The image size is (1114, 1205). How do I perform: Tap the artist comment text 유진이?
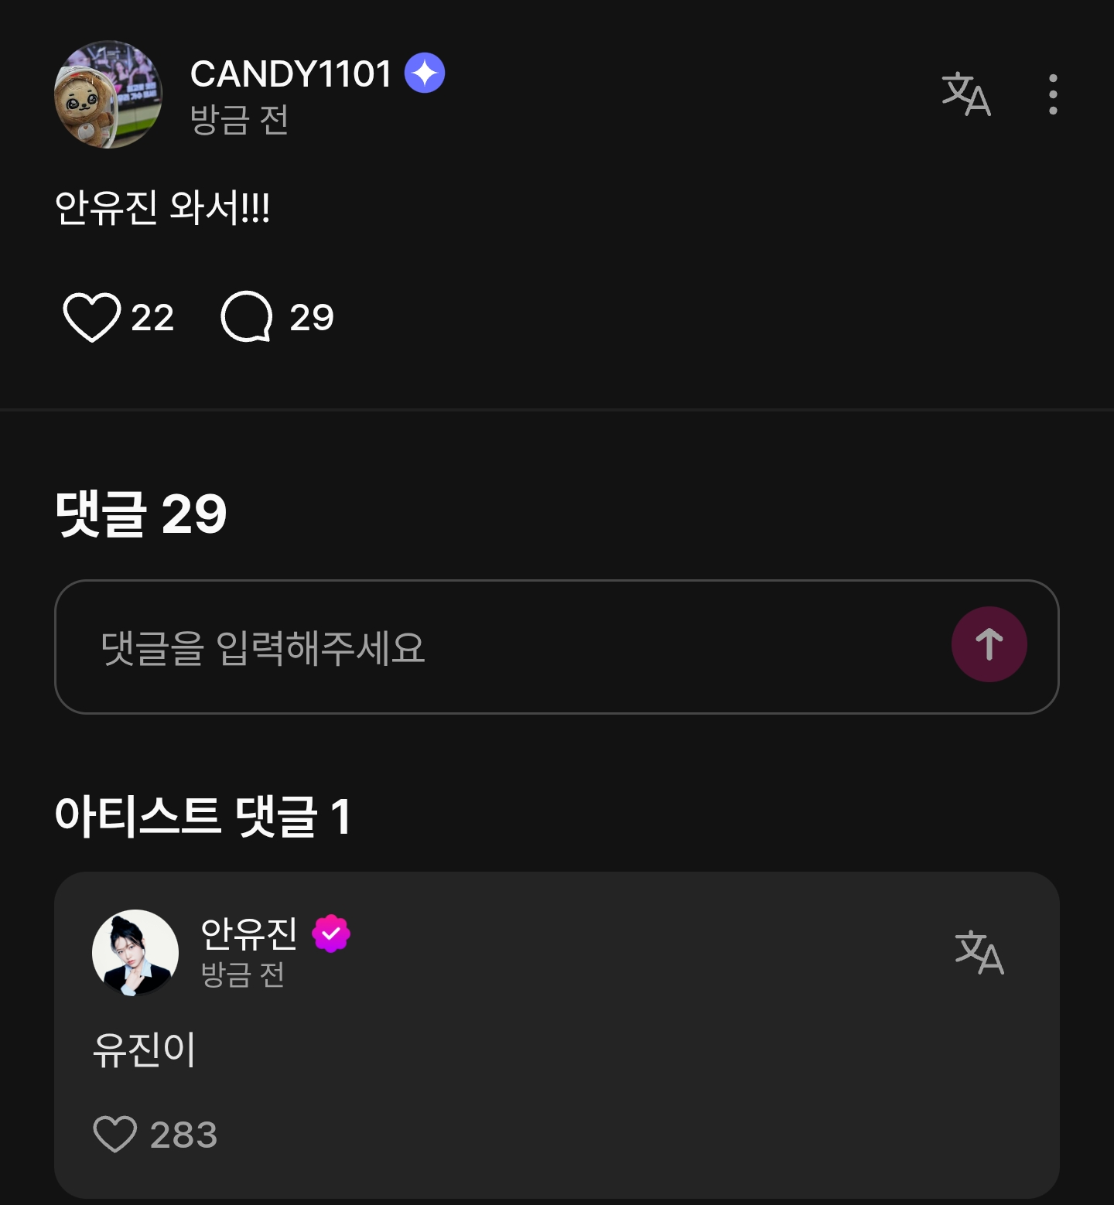coord(145,1050)
